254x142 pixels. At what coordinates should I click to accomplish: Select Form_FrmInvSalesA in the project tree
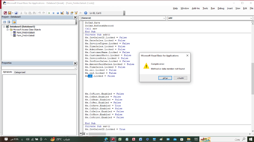pyautogui.click(x=26, y=33)
